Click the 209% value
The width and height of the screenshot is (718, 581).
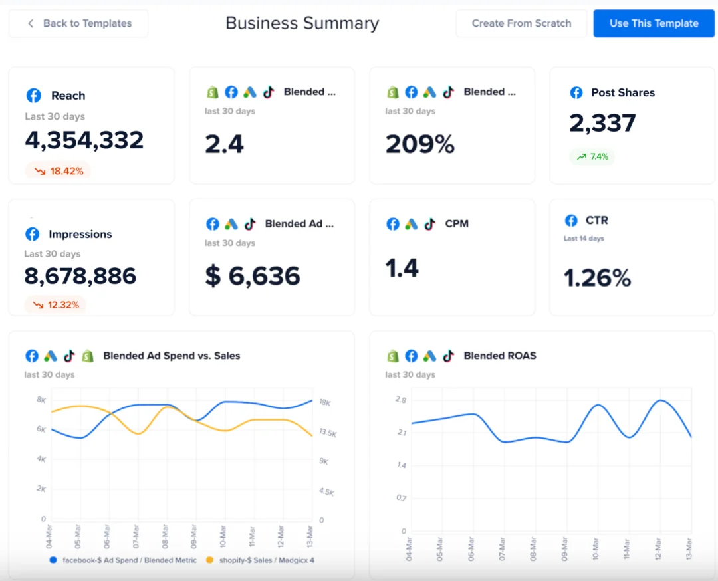[420, 144]
